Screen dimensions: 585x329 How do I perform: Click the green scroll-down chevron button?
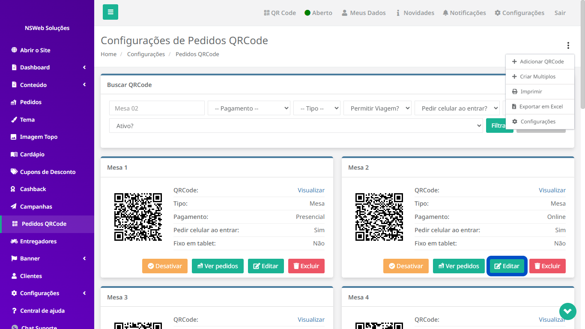click(x=568, y=311)
